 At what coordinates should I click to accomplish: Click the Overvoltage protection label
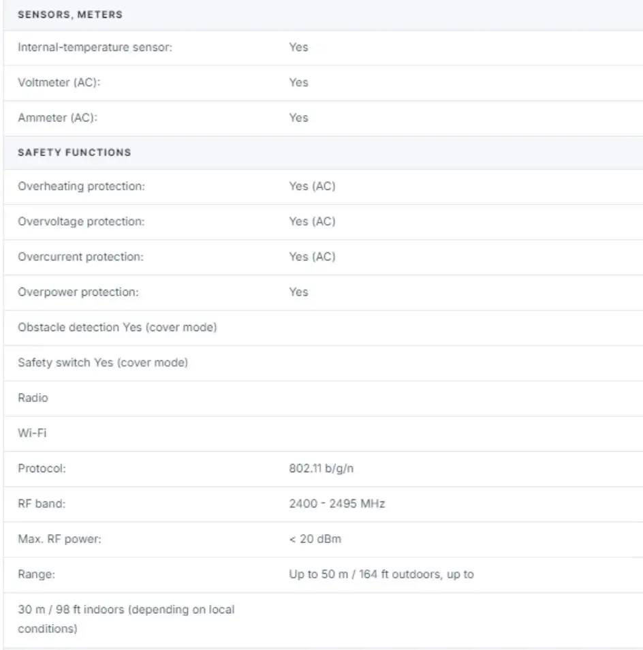(81, 221)
